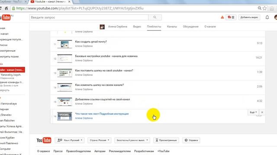This screenshot has height=155, width=277.
Task: Click duration 9:13 text
Action: tap(260, 43)
